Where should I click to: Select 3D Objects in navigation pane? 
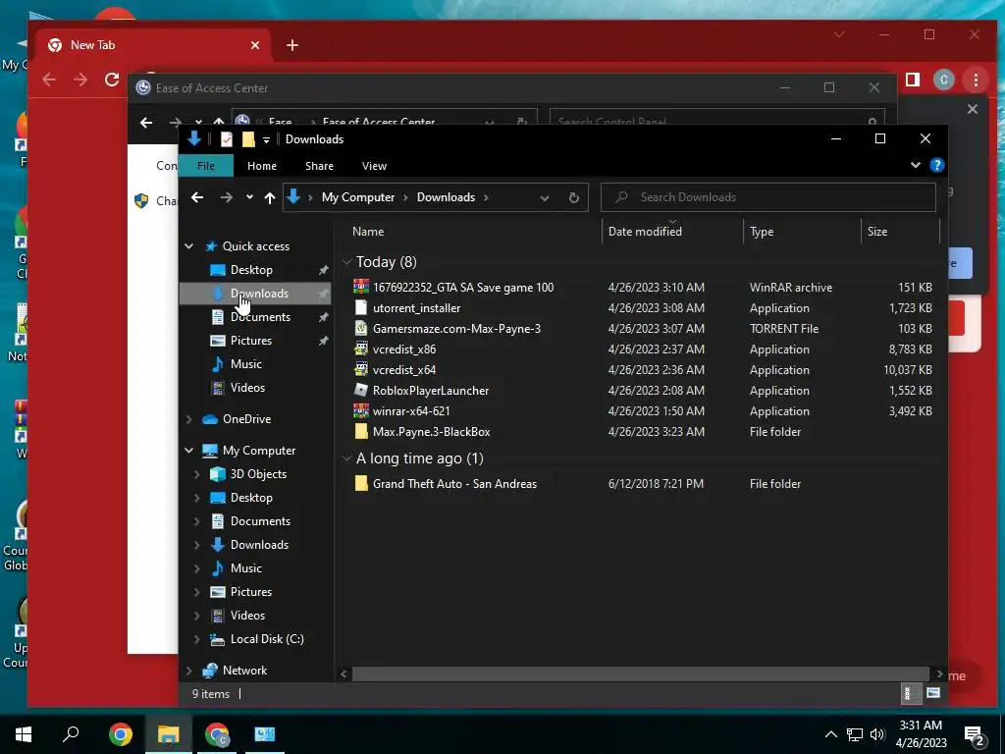(258, 474)
